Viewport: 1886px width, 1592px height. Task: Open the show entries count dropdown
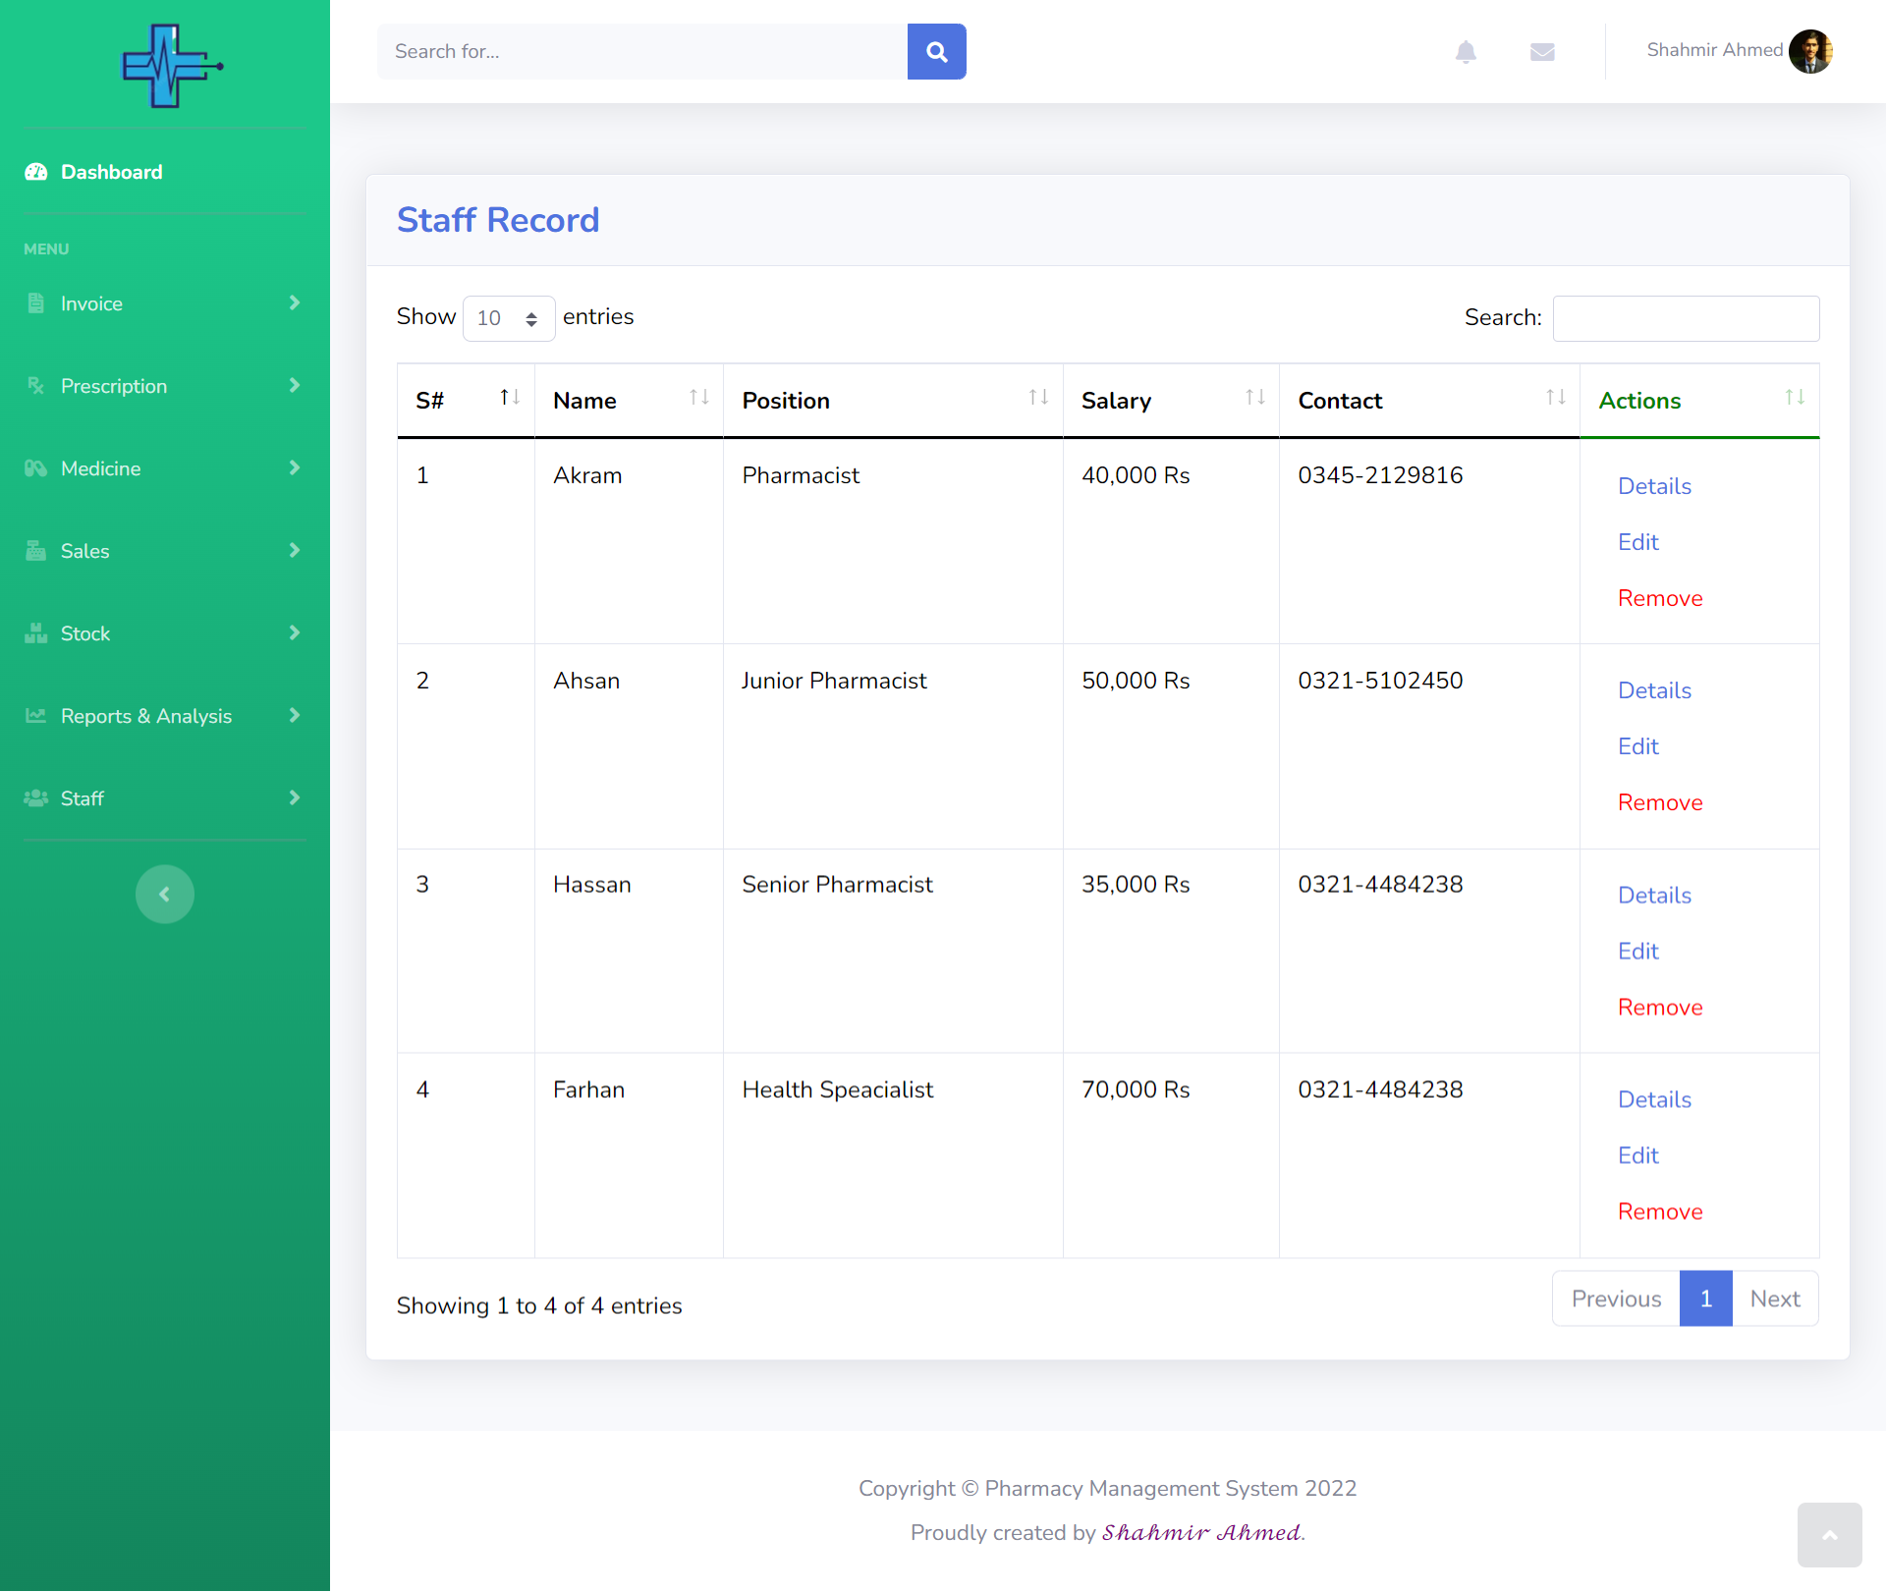pyautogui.click(x=508, y=318)
